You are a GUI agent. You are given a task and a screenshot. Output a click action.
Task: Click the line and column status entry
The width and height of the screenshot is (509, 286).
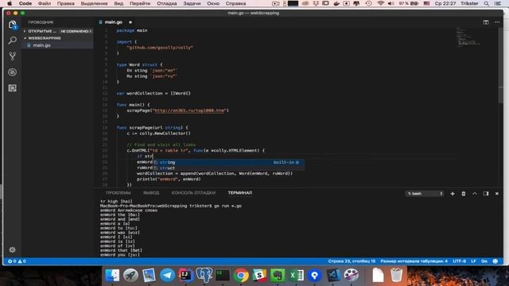click(x=352, y=261)
